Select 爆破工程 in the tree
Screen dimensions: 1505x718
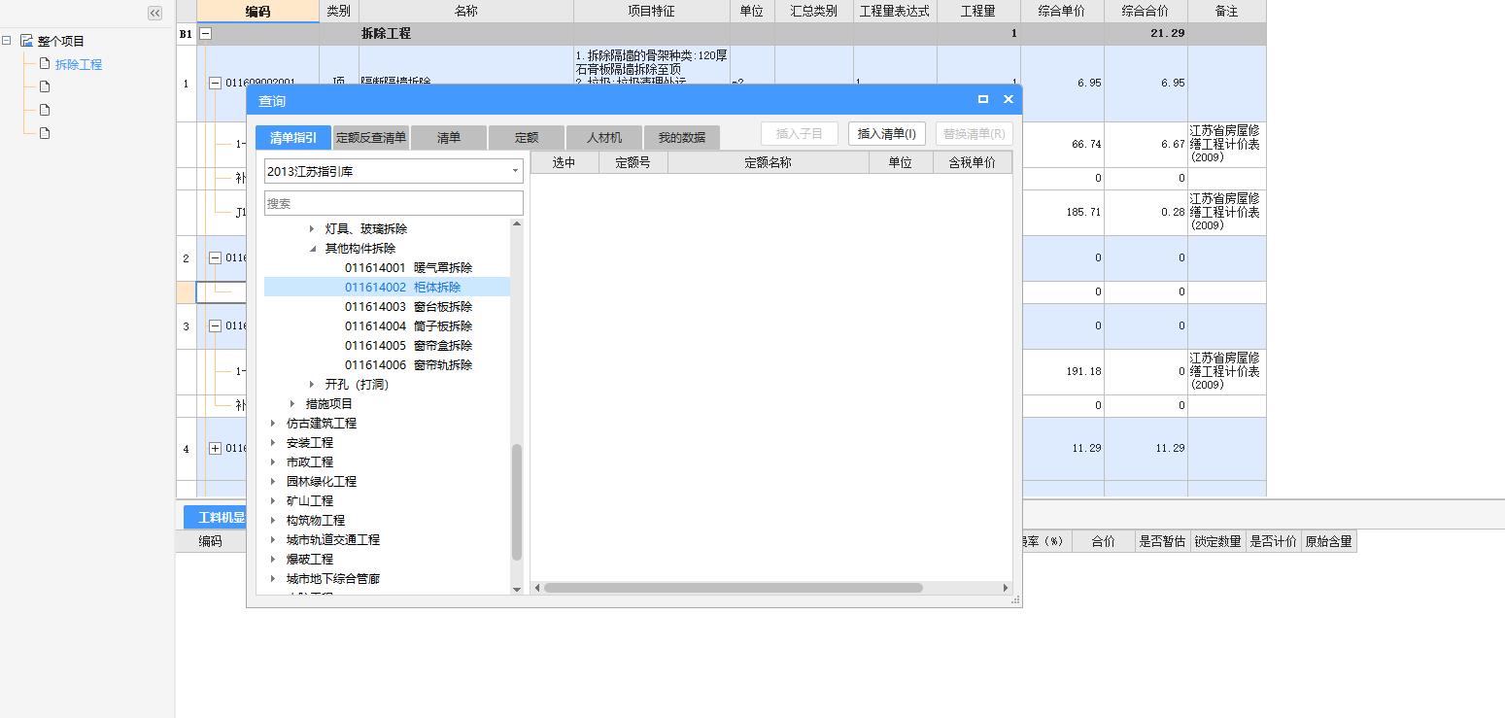(x=310, y=560)
